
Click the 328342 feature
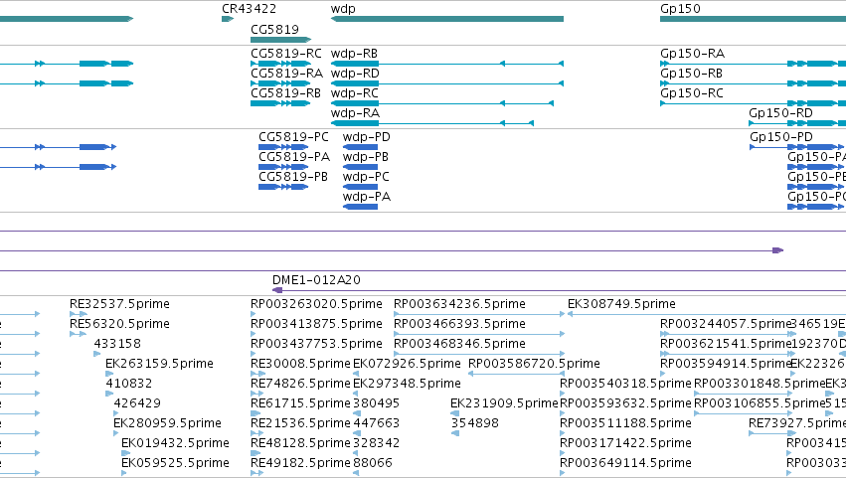pyautogui.click(x=357, y=453)
